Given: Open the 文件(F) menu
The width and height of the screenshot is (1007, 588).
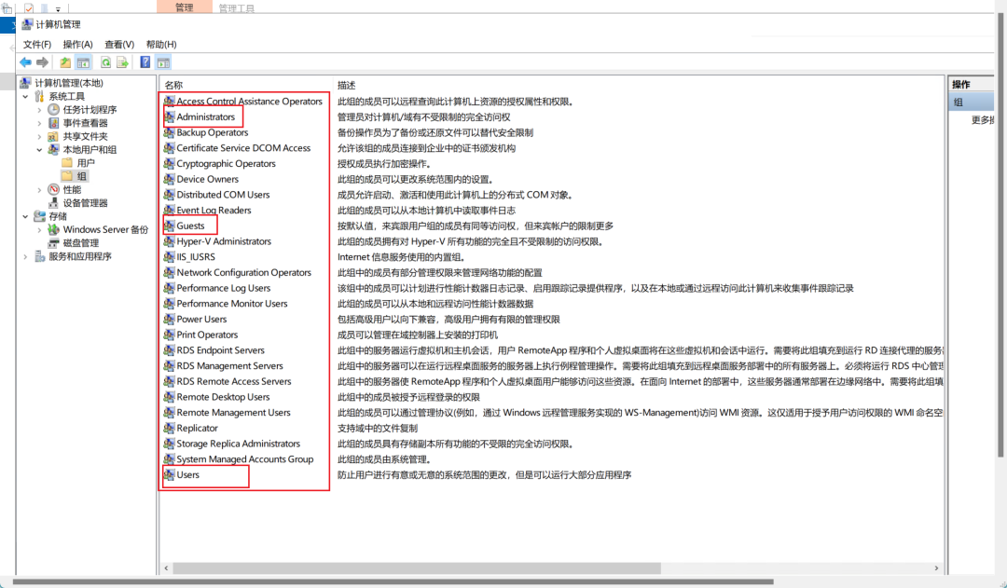Looking at the screenshot, I should [x=37, y=45].
